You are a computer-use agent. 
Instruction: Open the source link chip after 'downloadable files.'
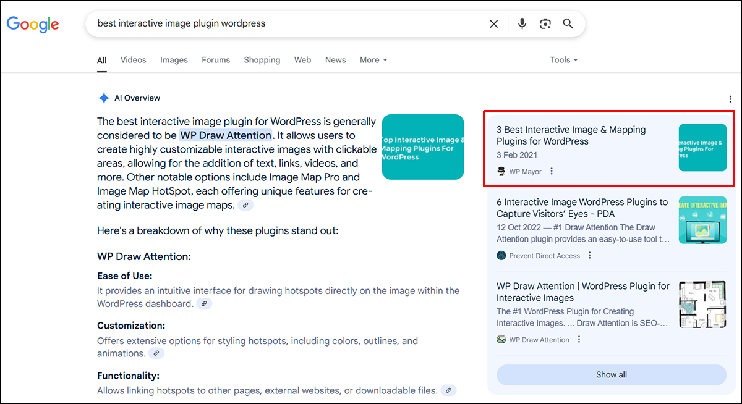[448, 390]
